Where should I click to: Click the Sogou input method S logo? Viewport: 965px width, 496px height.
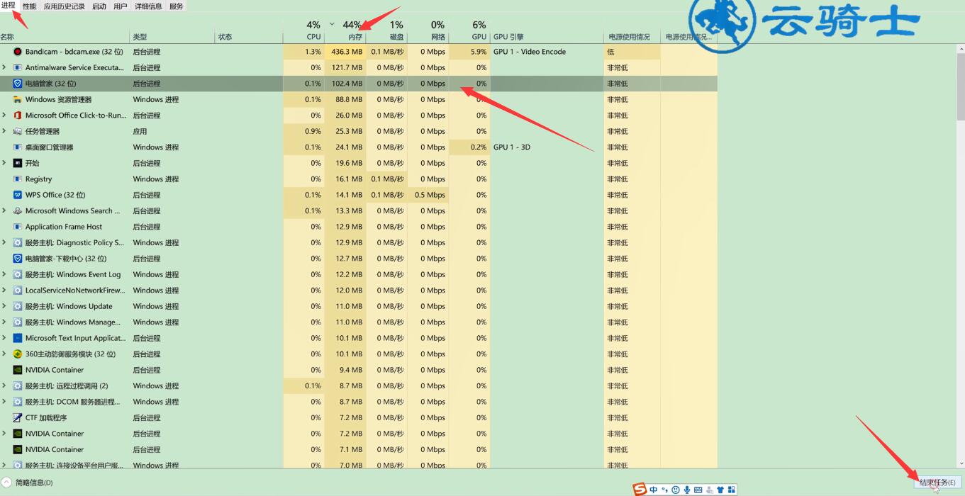coord(640,490)
